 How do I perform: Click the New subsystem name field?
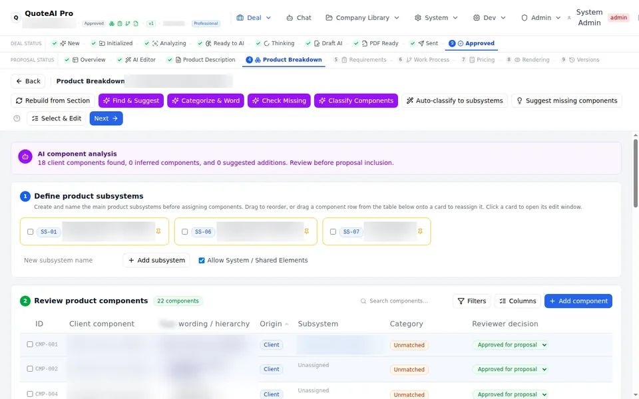[70, 261]
